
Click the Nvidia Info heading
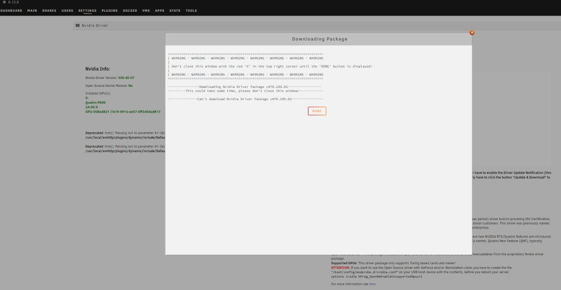(98, 69)
